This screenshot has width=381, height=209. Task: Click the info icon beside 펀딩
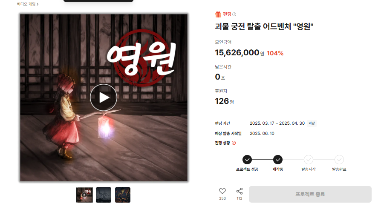[x=234, y=14]
